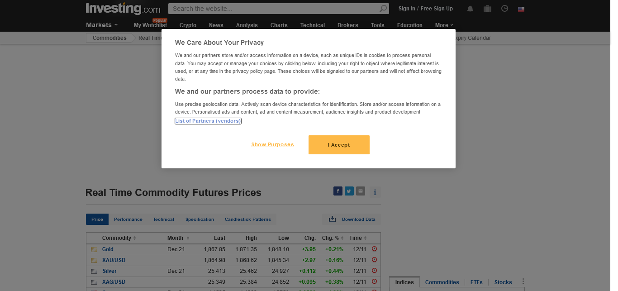This screenshot has height=291, width=618.
Task: Expand the More navigation dropdown
Action: click(x=444, y=25)
